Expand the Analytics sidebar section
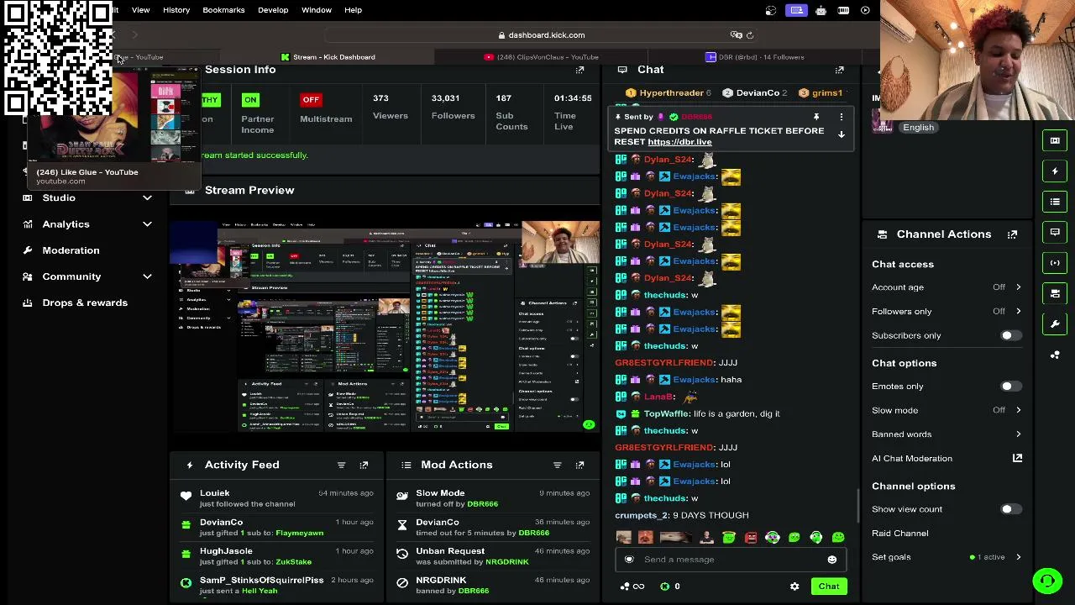The image size is (1075, 605). 147,224
